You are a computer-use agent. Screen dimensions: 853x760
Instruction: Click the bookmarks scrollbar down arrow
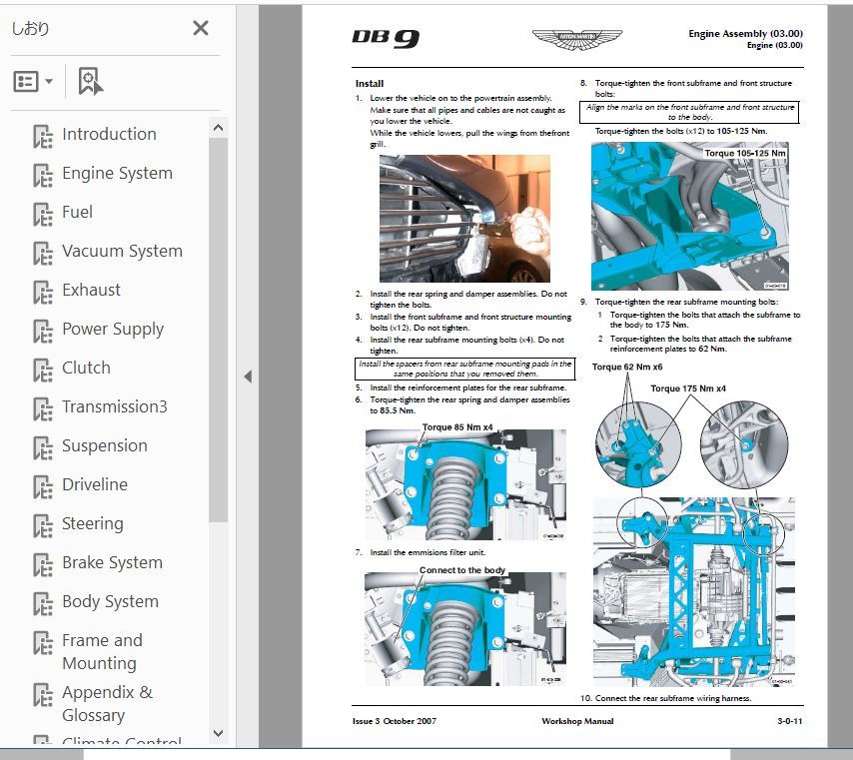218,733
